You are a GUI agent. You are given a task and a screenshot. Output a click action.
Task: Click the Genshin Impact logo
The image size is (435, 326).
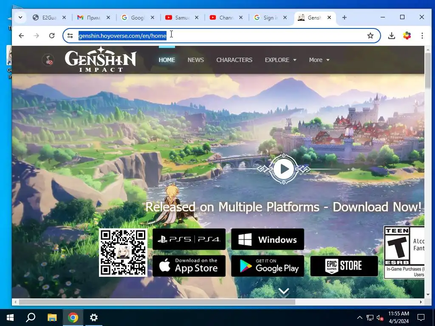click(100, 60)
